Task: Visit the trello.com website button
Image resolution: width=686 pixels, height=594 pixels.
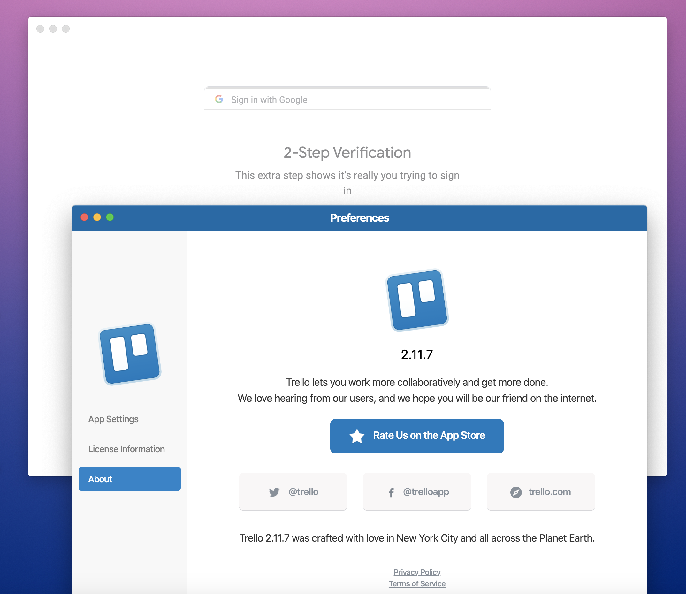Action: (540, 491)
